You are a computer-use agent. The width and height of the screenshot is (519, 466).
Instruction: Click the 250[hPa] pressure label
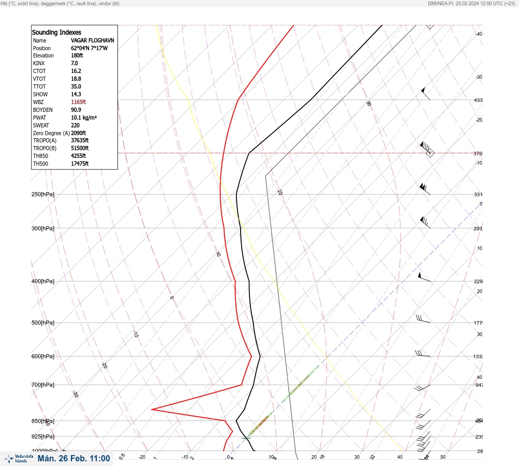[x=43, y=194]
